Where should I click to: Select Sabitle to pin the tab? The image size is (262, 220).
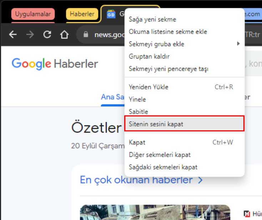[185, 112]
